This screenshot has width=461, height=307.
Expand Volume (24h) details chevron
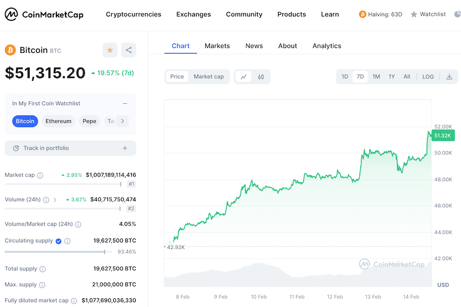[55, 200]
